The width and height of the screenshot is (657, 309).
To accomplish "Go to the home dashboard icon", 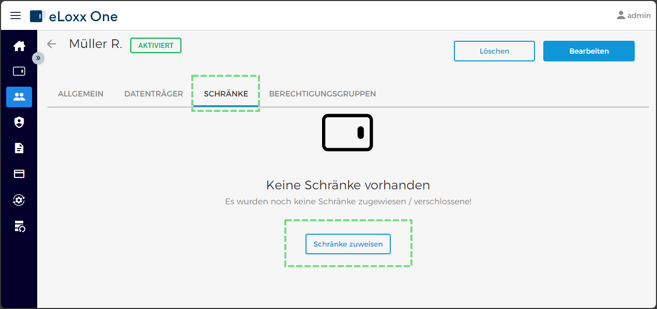I will click(19, 46).
